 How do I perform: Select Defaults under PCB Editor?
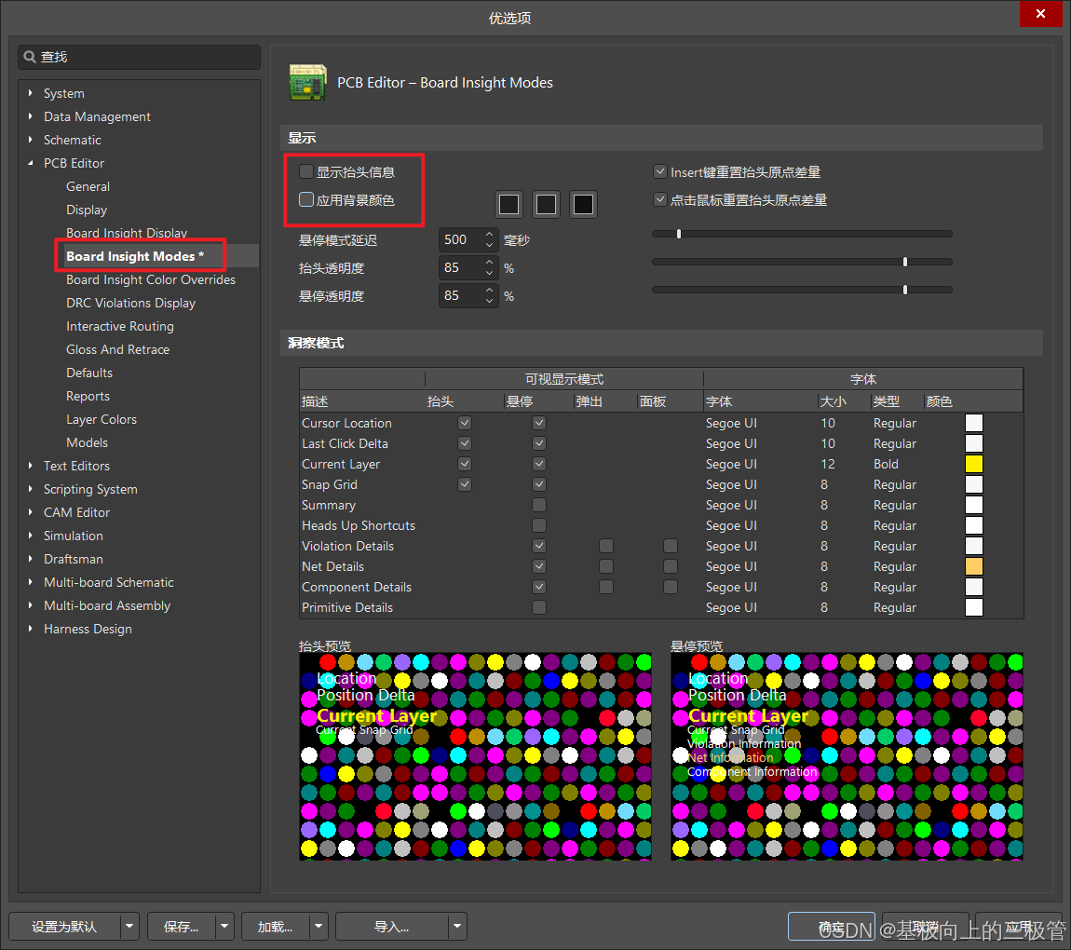89,373
